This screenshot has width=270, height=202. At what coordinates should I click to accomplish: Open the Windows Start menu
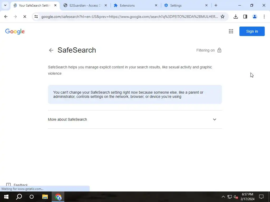tap(6, 197)
